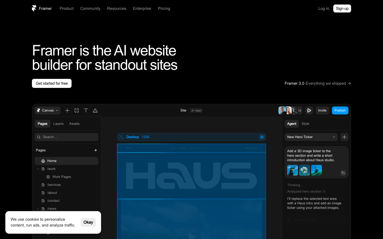Screen dimensions: 383x239
Task: Click the database icon beside Work Pages
Action: (48, 177)
